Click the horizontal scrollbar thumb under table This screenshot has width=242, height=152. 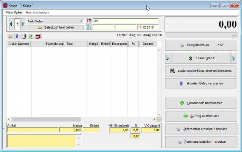pos(46,119)
